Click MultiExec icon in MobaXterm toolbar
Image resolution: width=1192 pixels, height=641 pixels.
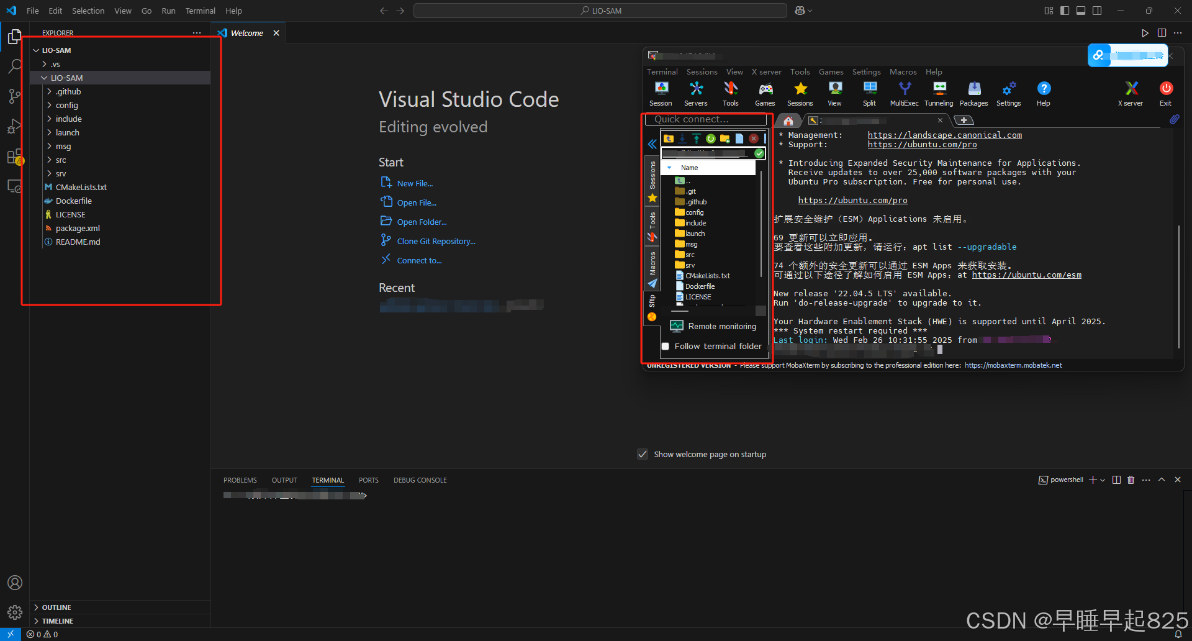(x=905, y=94)
